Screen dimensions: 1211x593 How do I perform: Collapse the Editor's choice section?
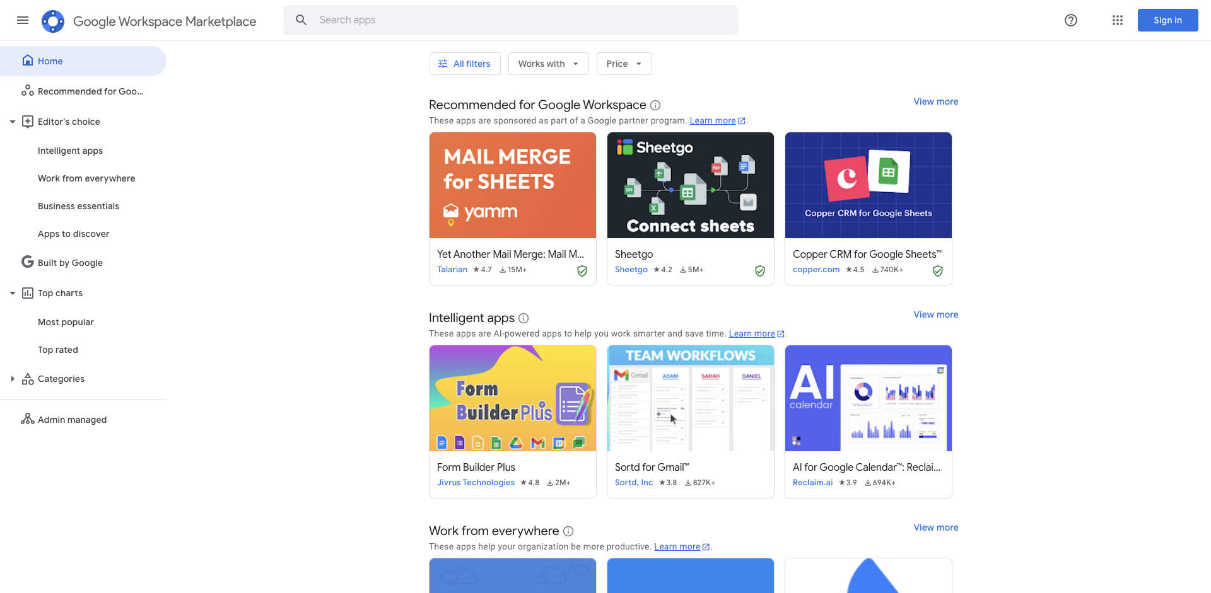[12, 121]
